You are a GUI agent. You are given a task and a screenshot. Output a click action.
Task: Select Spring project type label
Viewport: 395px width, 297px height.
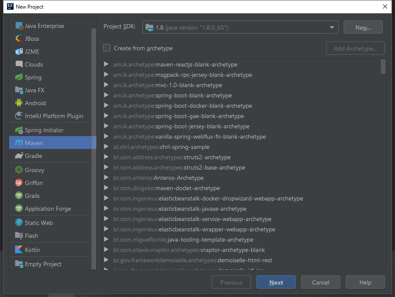click(33, 77)
